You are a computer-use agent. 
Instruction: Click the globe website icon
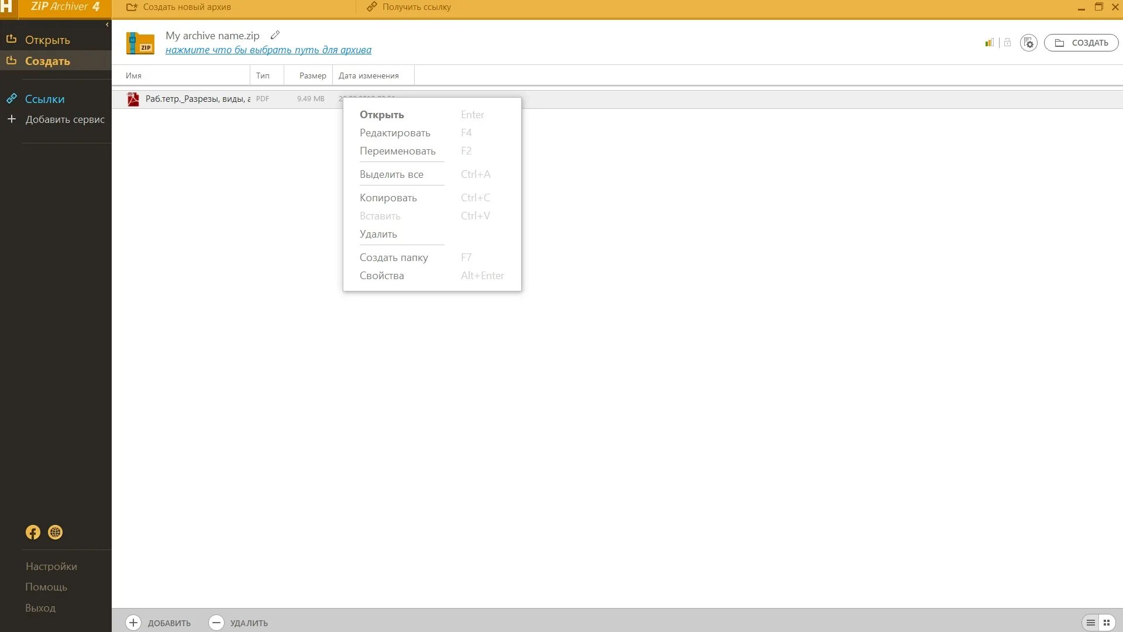click(x=55, y=532)
